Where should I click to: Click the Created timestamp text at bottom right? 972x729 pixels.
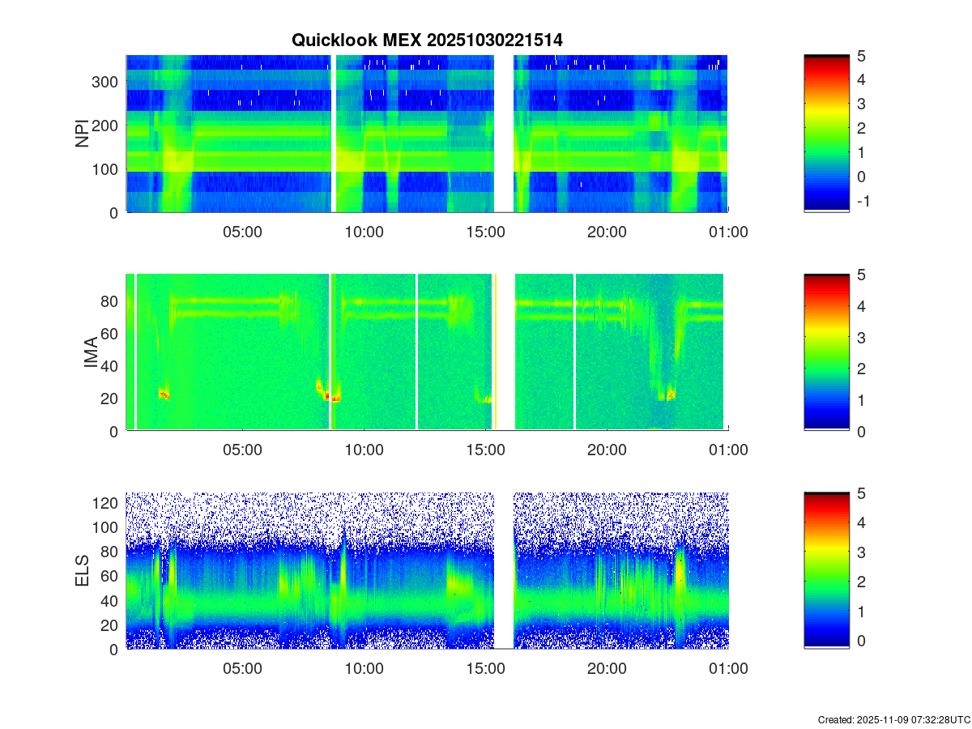pyautogui.click(x=893, y=719)
